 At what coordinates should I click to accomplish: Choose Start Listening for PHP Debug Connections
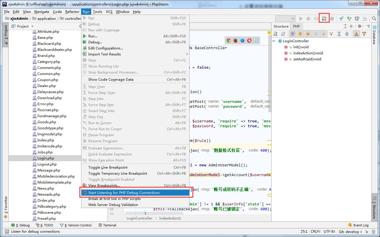coord(135,193)
